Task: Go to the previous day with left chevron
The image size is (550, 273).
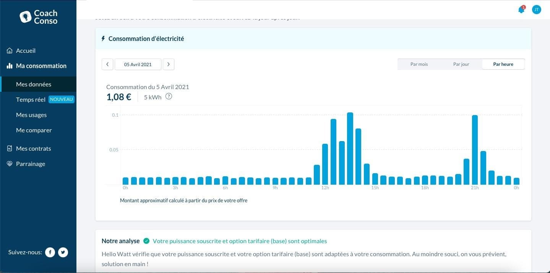Action: pyautogui.click(x=107, y=64)
